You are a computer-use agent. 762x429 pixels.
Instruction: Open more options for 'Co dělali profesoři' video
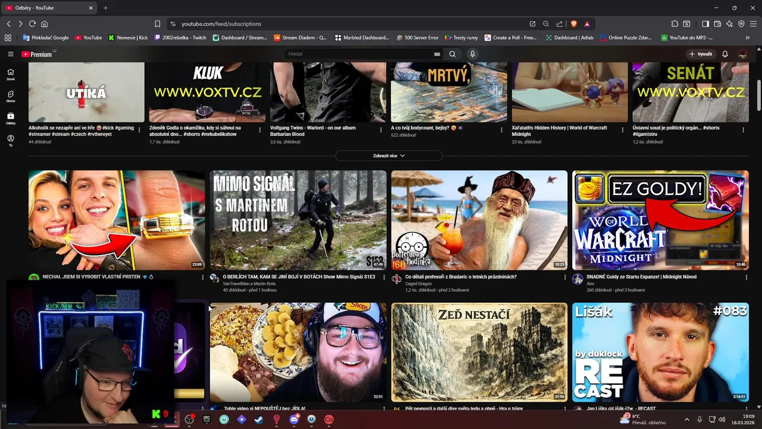[x=565, y=278]
